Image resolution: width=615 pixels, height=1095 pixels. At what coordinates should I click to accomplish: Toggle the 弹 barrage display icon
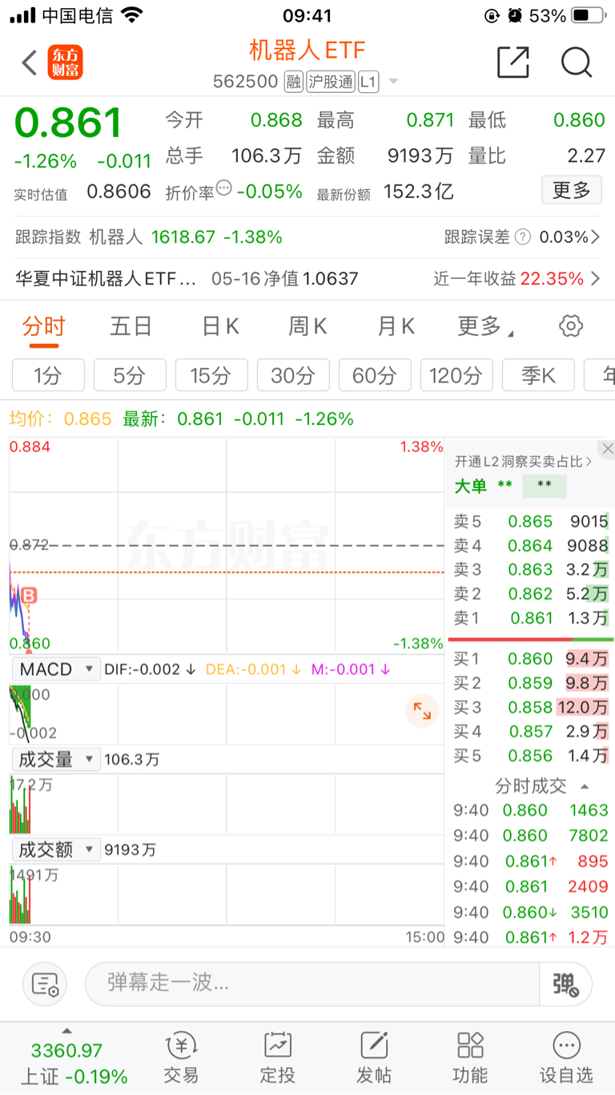tap(565, 984)
